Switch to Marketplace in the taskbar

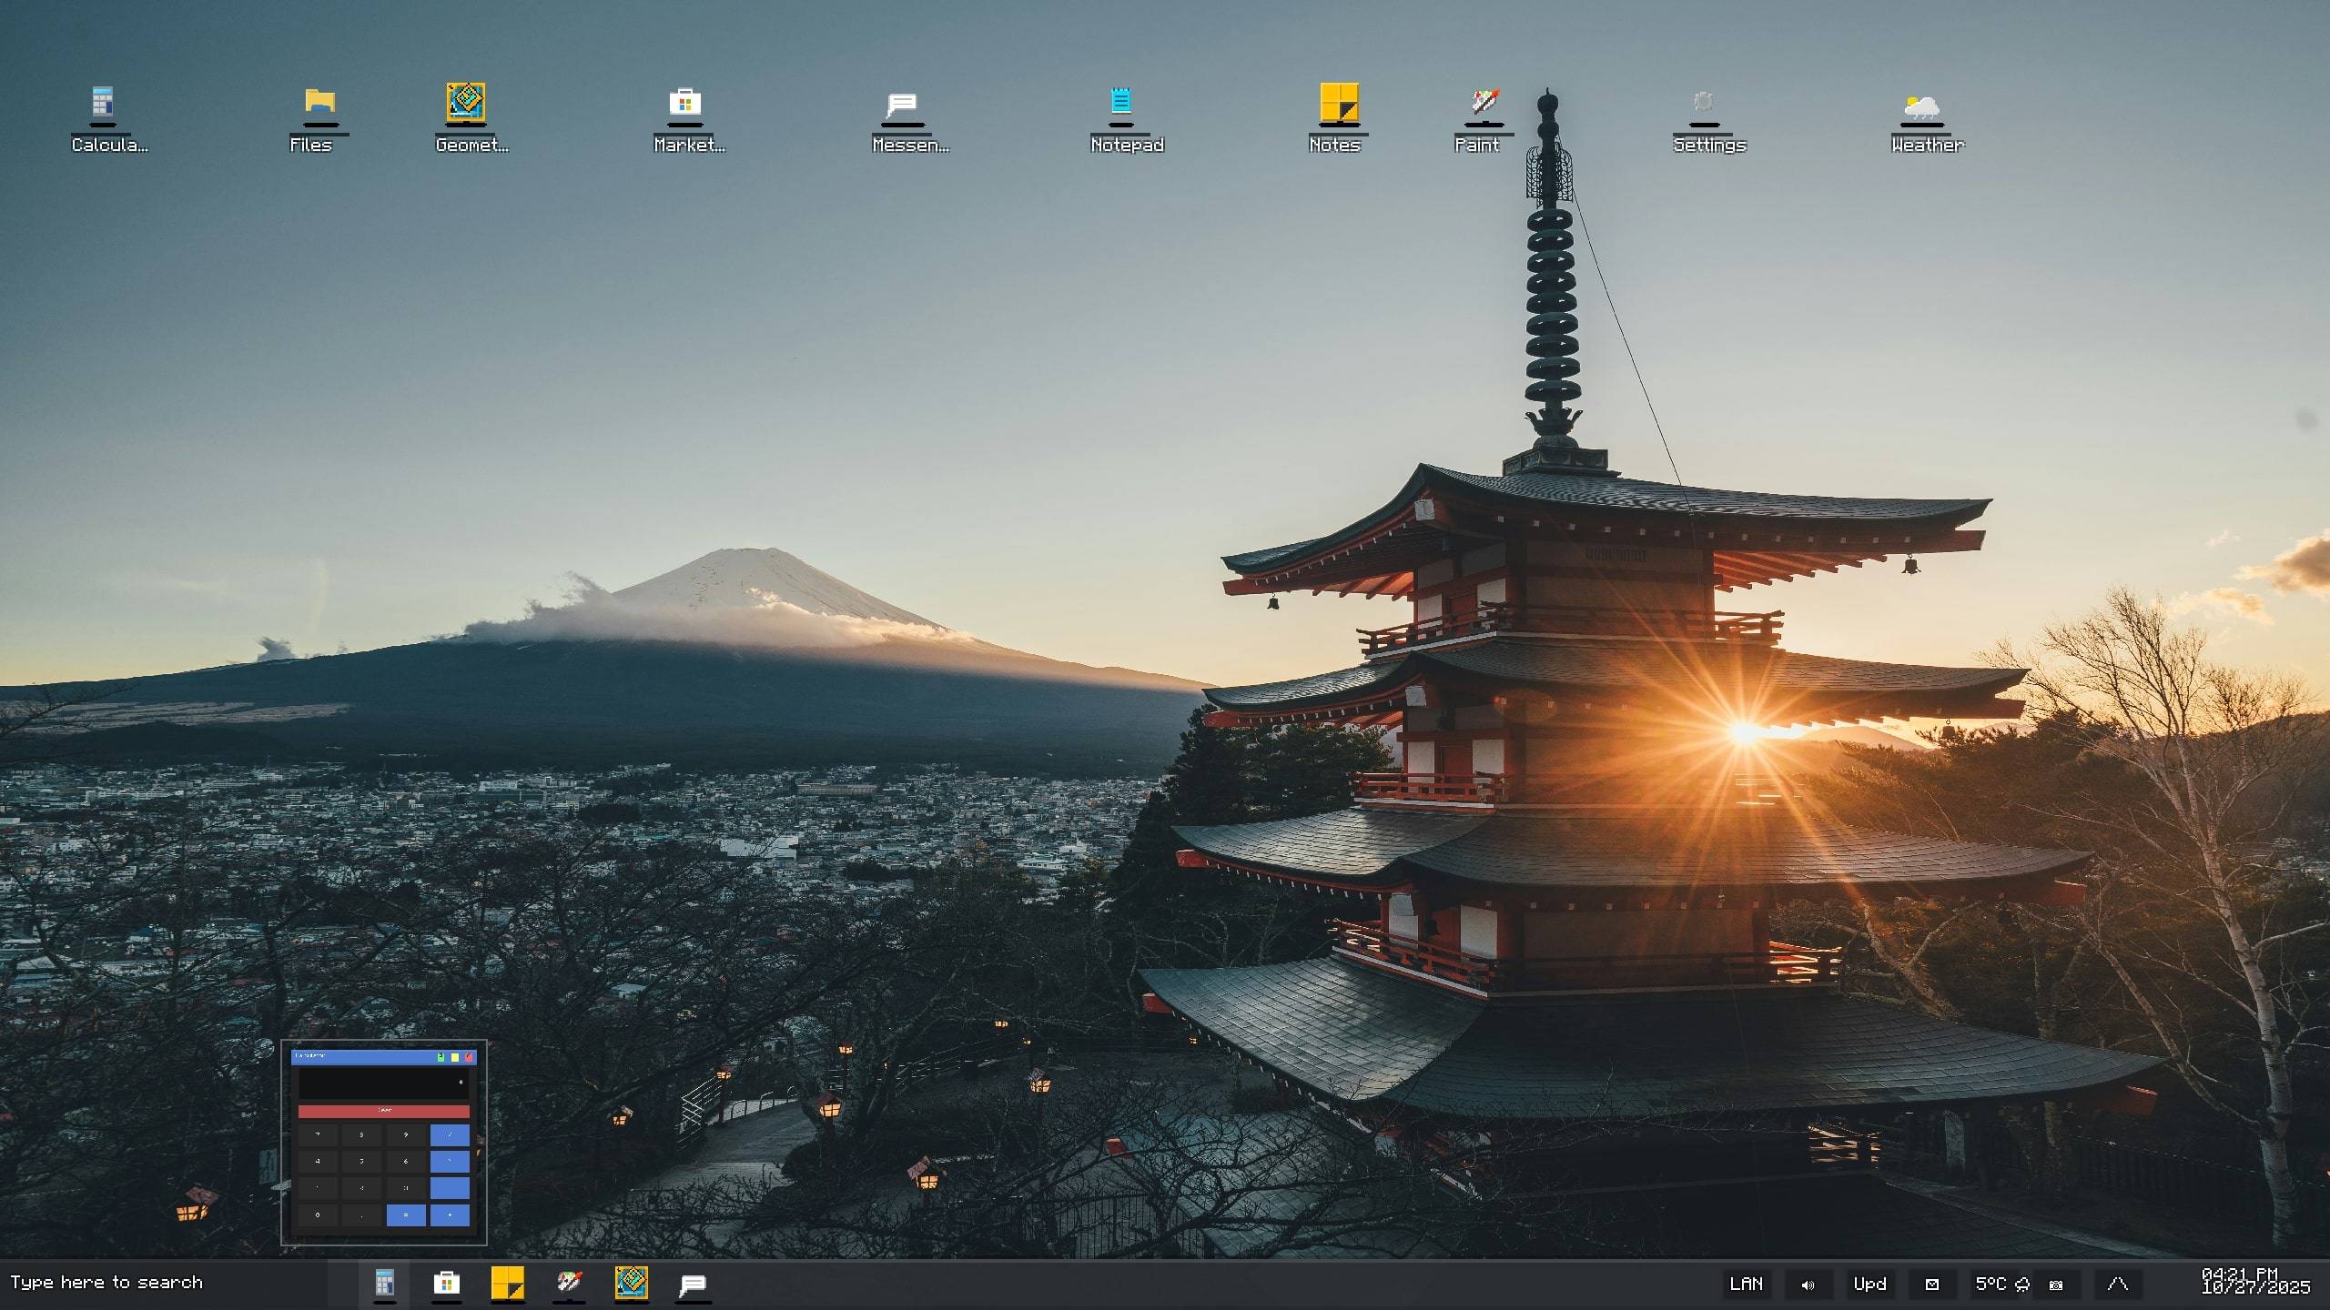point(446,1284)
